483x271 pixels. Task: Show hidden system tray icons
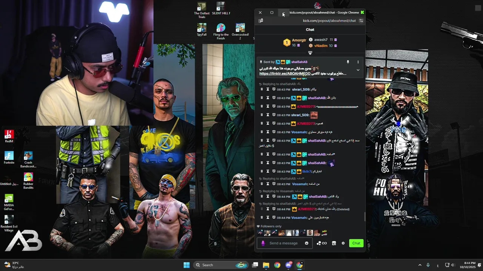pos(420,265)
